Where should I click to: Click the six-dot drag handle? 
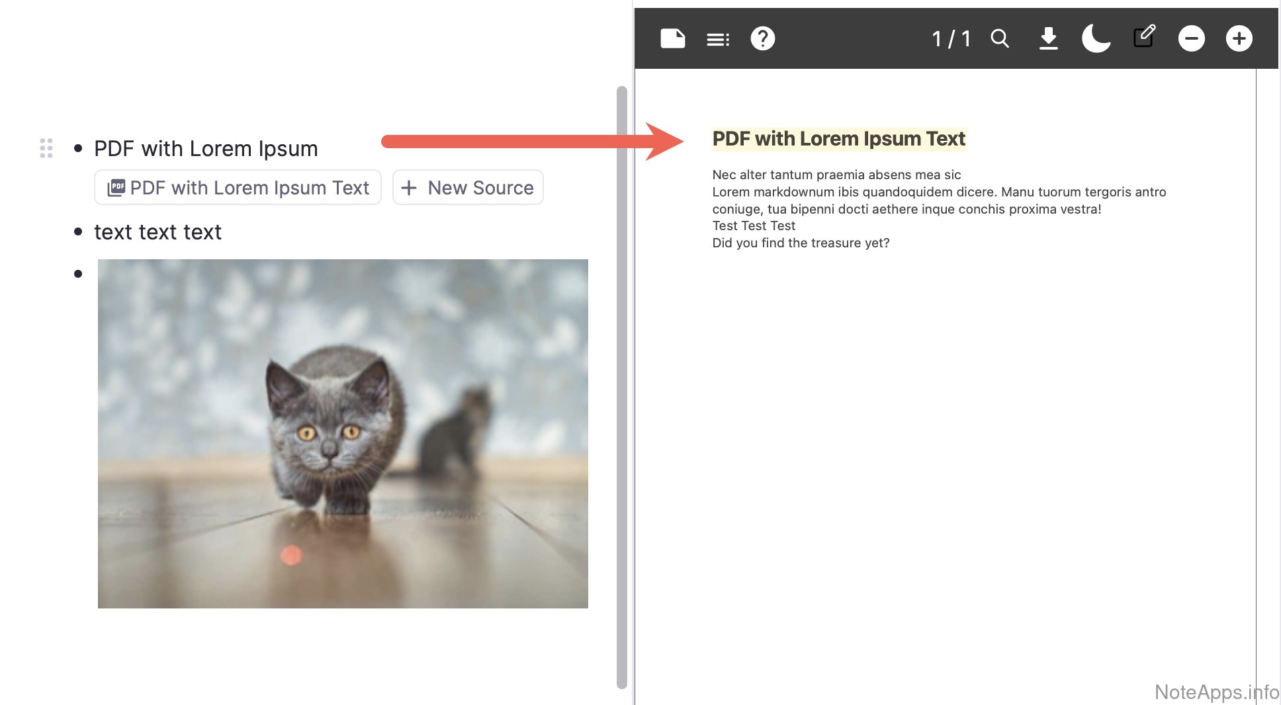(x=46, y=148)
